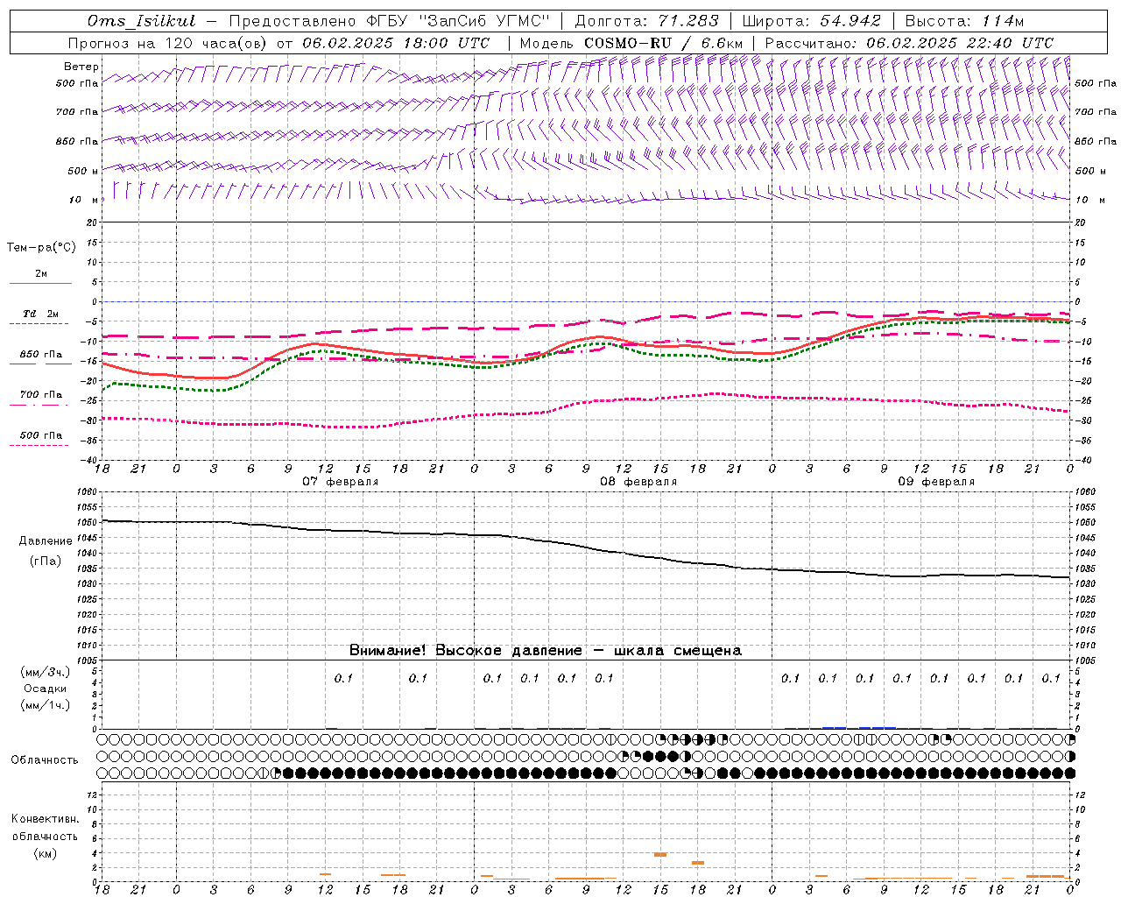Viewport: 1121px width, 897px height.
Task: Click the latitude value 54.942
Action: point(850,21)
